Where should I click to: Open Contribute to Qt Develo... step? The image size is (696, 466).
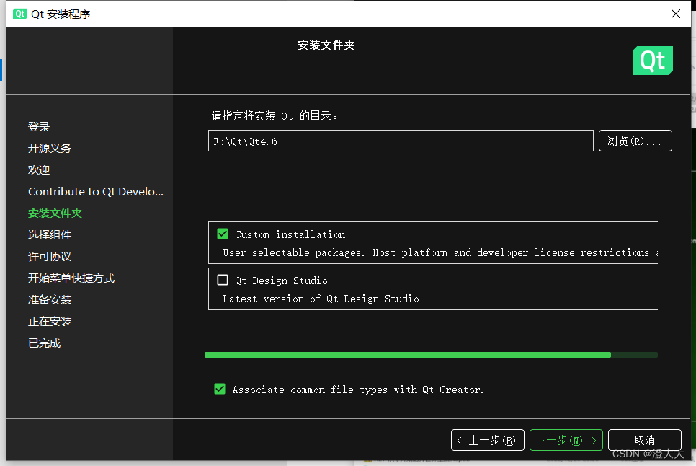pos(96,191)
